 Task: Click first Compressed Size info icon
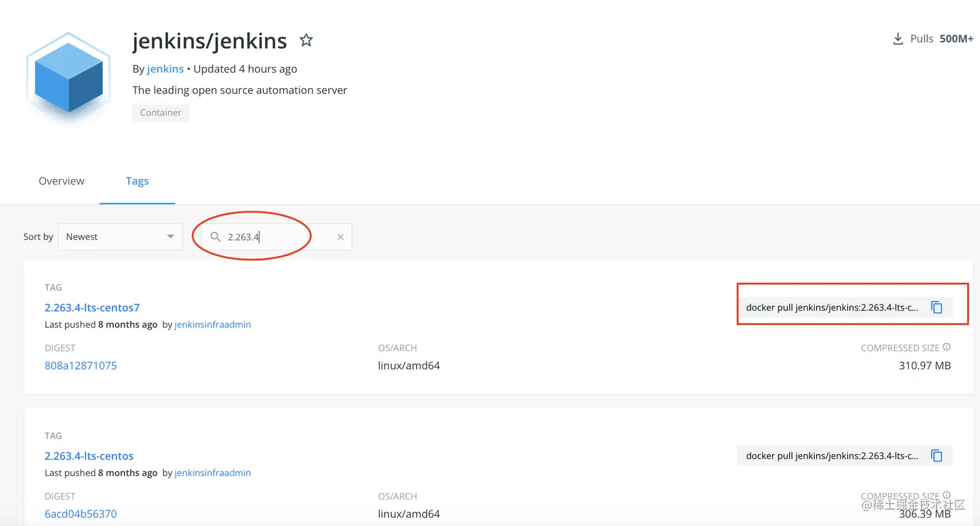pyautogui.click(x=946, y=347)
